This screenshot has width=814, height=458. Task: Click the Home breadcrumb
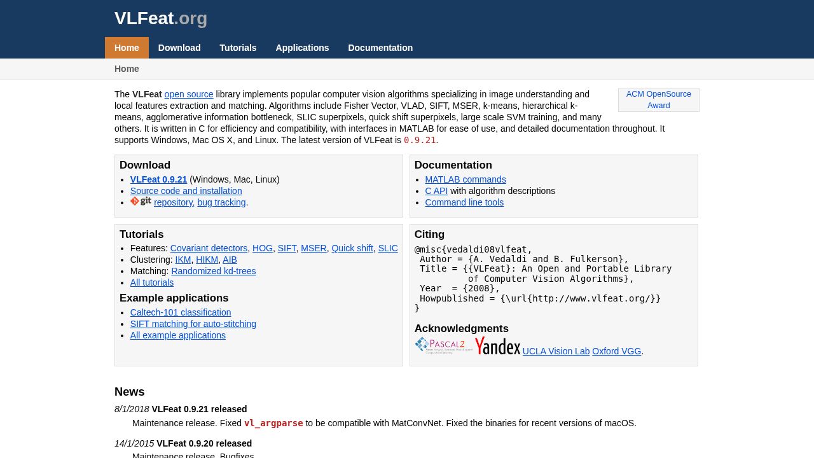pos(127,69)
